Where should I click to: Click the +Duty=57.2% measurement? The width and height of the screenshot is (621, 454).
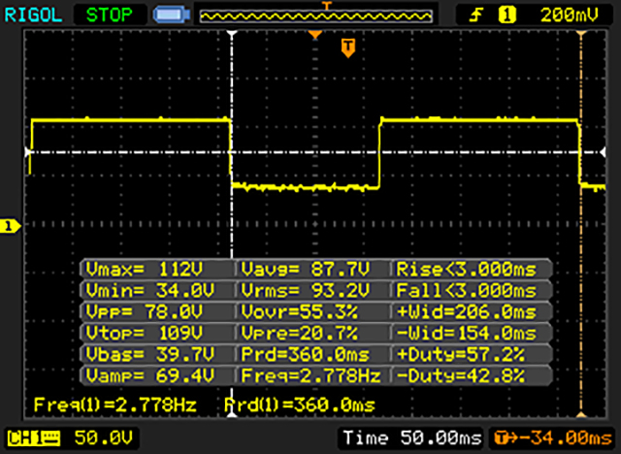(461, 354)
